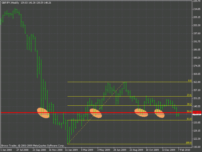Click the Fibonacci 50.0 level label

(x=189, y=111)
